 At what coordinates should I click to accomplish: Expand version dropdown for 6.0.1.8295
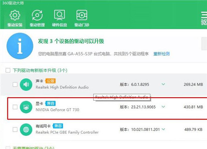click(164, 84)
